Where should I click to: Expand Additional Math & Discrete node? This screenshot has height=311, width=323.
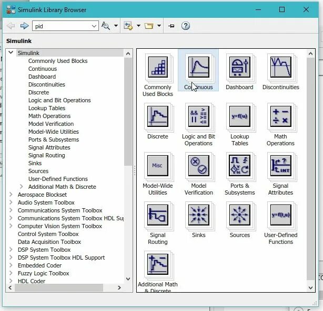[x=21, y=186]
